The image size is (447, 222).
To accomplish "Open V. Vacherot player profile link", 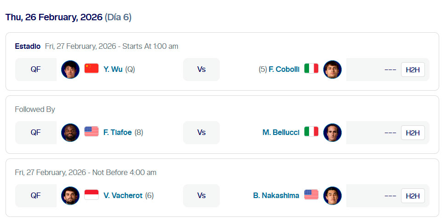I will (x=123, y=195).
